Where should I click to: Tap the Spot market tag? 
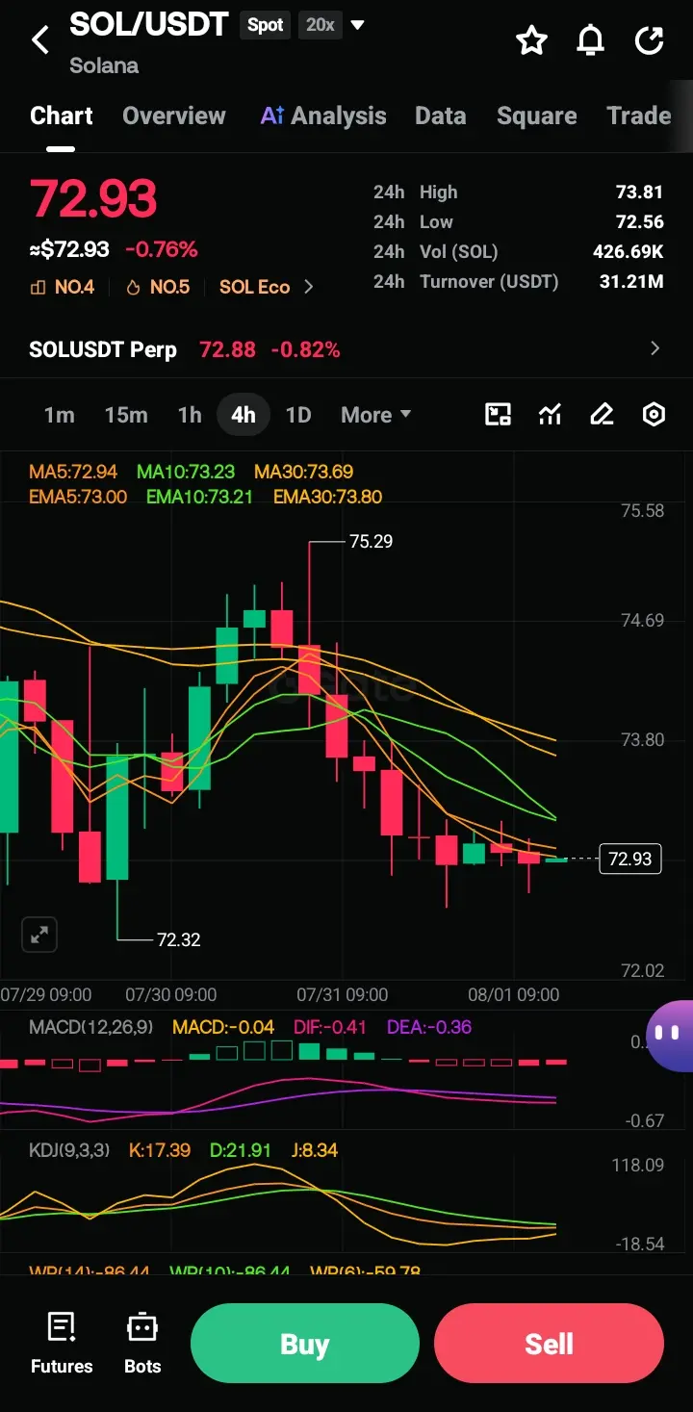point(266,25)
